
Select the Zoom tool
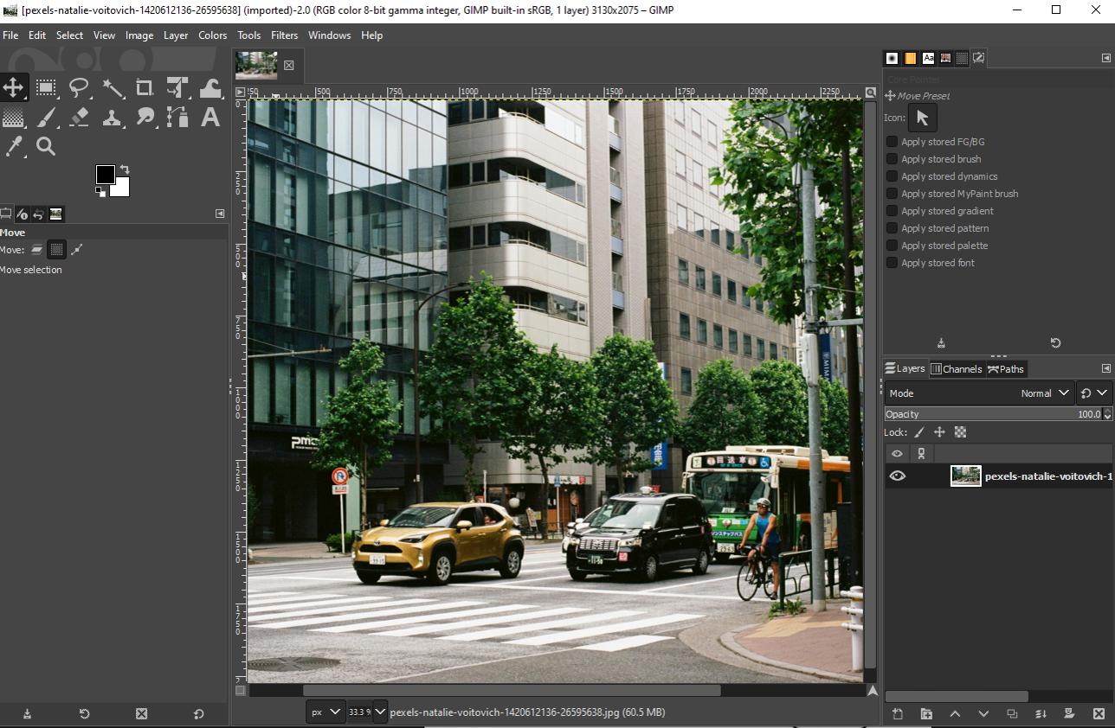tap(46, 147)
